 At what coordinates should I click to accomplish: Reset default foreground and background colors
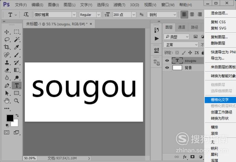click(7, 125)
